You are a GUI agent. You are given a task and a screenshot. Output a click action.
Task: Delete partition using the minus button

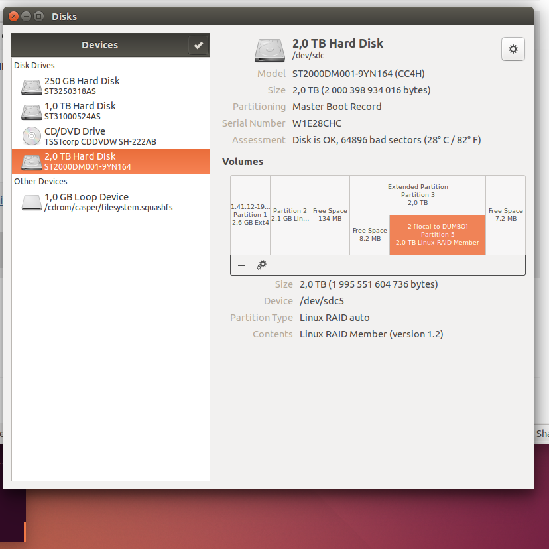tap(241, 265)
